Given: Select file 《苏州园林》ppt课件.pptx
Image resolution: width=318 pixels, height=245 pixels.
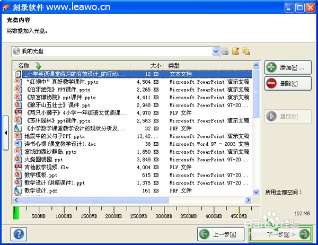Looking at the screenshot, I should coord(133,120).
